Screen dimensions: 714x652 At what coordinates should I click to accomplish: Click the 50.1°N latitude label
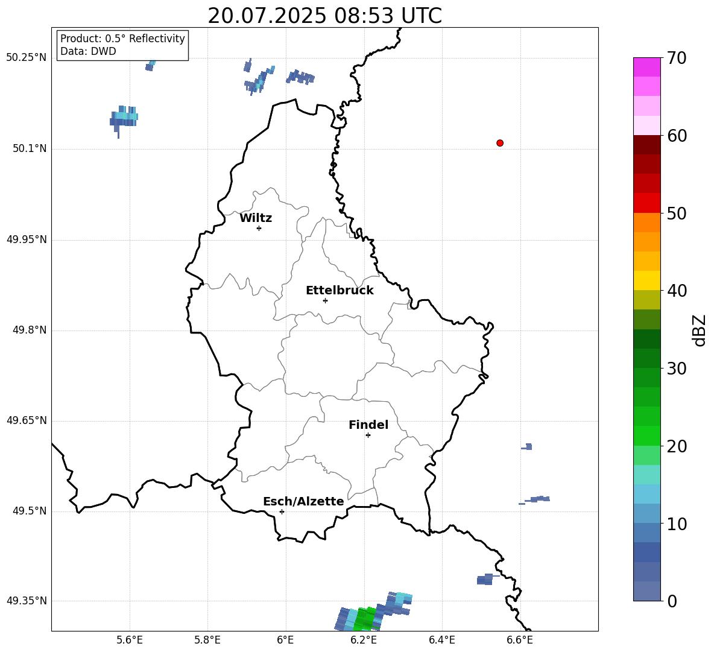(30, 149)
